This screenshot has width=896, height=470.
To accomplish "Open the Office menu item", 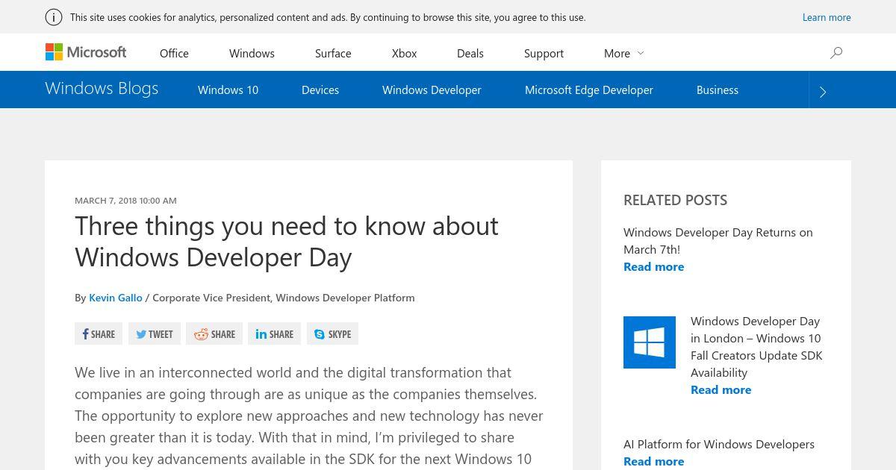I will click(174, 53).
